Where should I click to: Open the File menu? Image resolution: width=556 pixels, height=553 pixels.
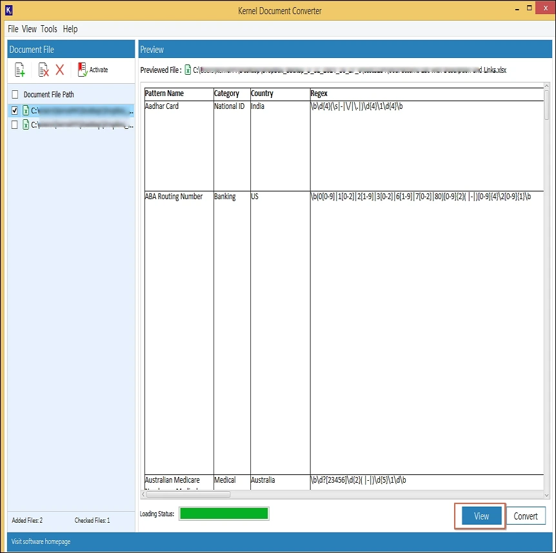coord(13,29)
